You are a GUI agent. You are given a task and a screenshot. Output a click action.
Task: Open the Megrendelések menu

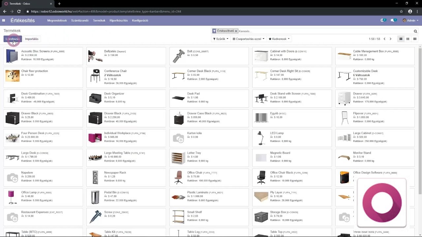coord(57,20)
